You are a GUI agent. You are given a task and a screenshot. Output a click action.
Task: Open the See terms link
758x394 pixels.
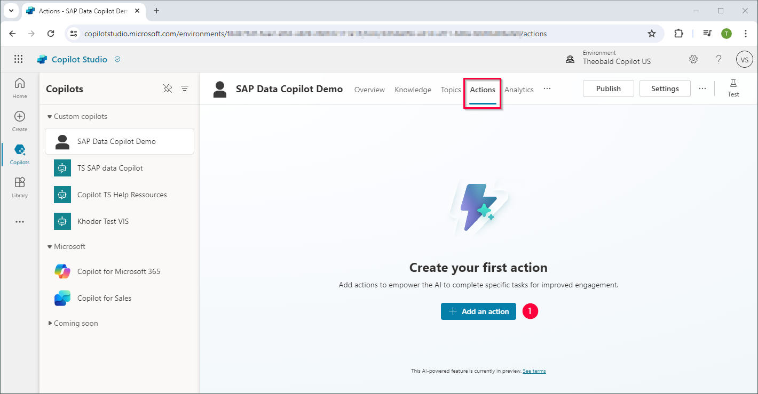(534, 371)
